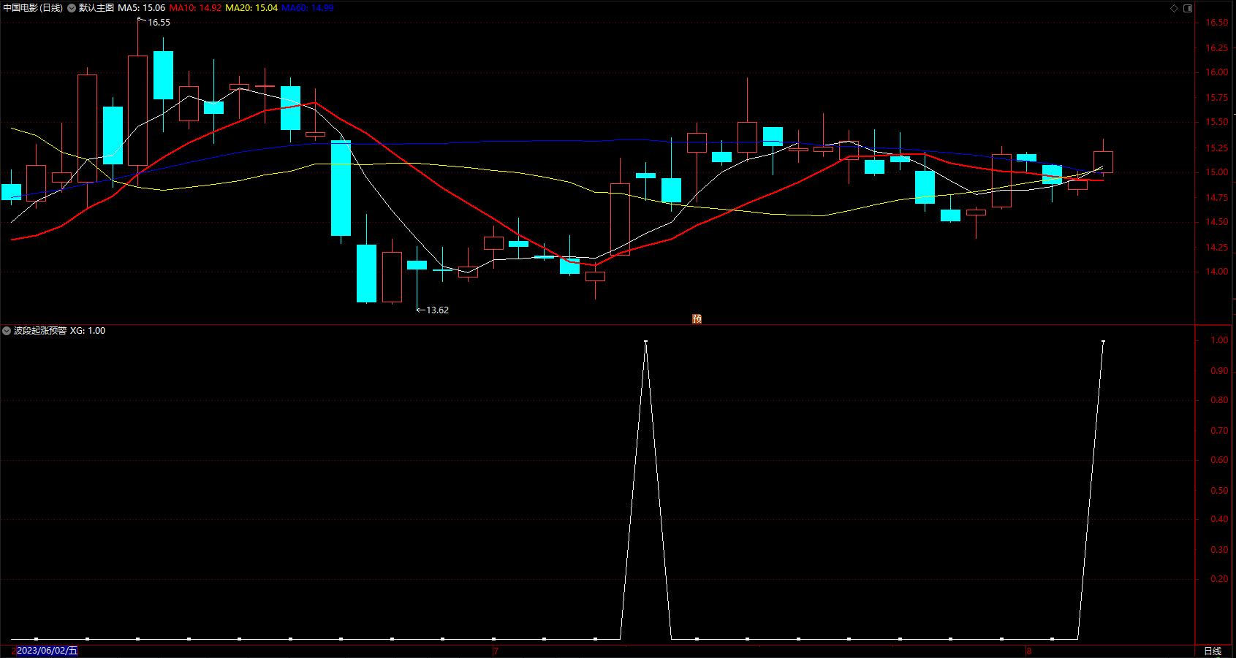1236x658 pixels.
Task: Click the red MA10: 14.92 value
Action: pos(195,8)
